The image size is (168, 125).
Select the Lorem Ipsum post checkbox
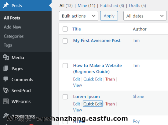tap(65, 97)
